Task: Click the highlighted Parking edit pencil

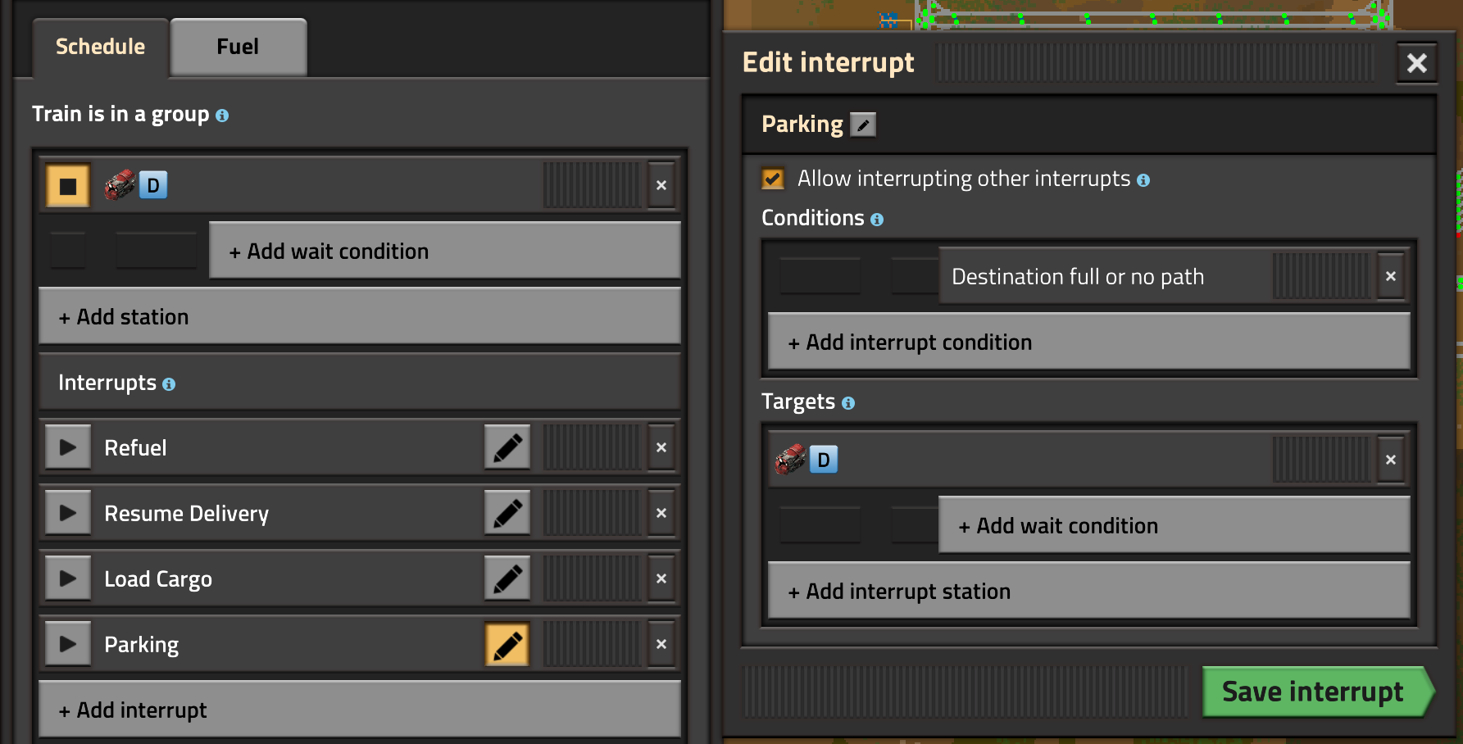Action: (507, 644)
